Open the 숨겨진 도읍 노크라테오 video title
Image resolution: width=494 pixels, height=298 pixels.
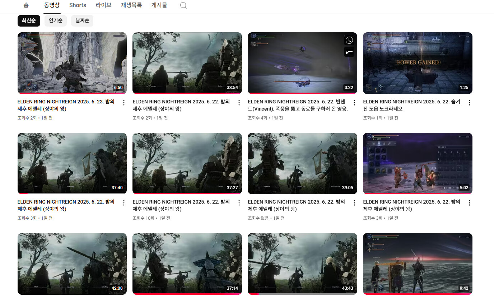click(413, 105)
